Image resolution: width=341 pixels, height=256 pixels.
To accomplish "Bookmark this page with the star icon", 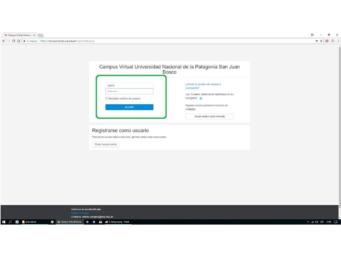I will click(321, 41).
